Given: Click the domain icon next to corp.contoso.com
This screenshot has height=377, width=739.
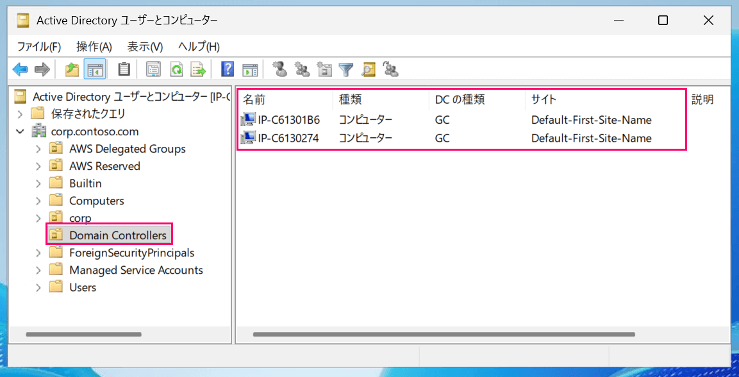Looking at the screenshot, I should tap(38, 131).
